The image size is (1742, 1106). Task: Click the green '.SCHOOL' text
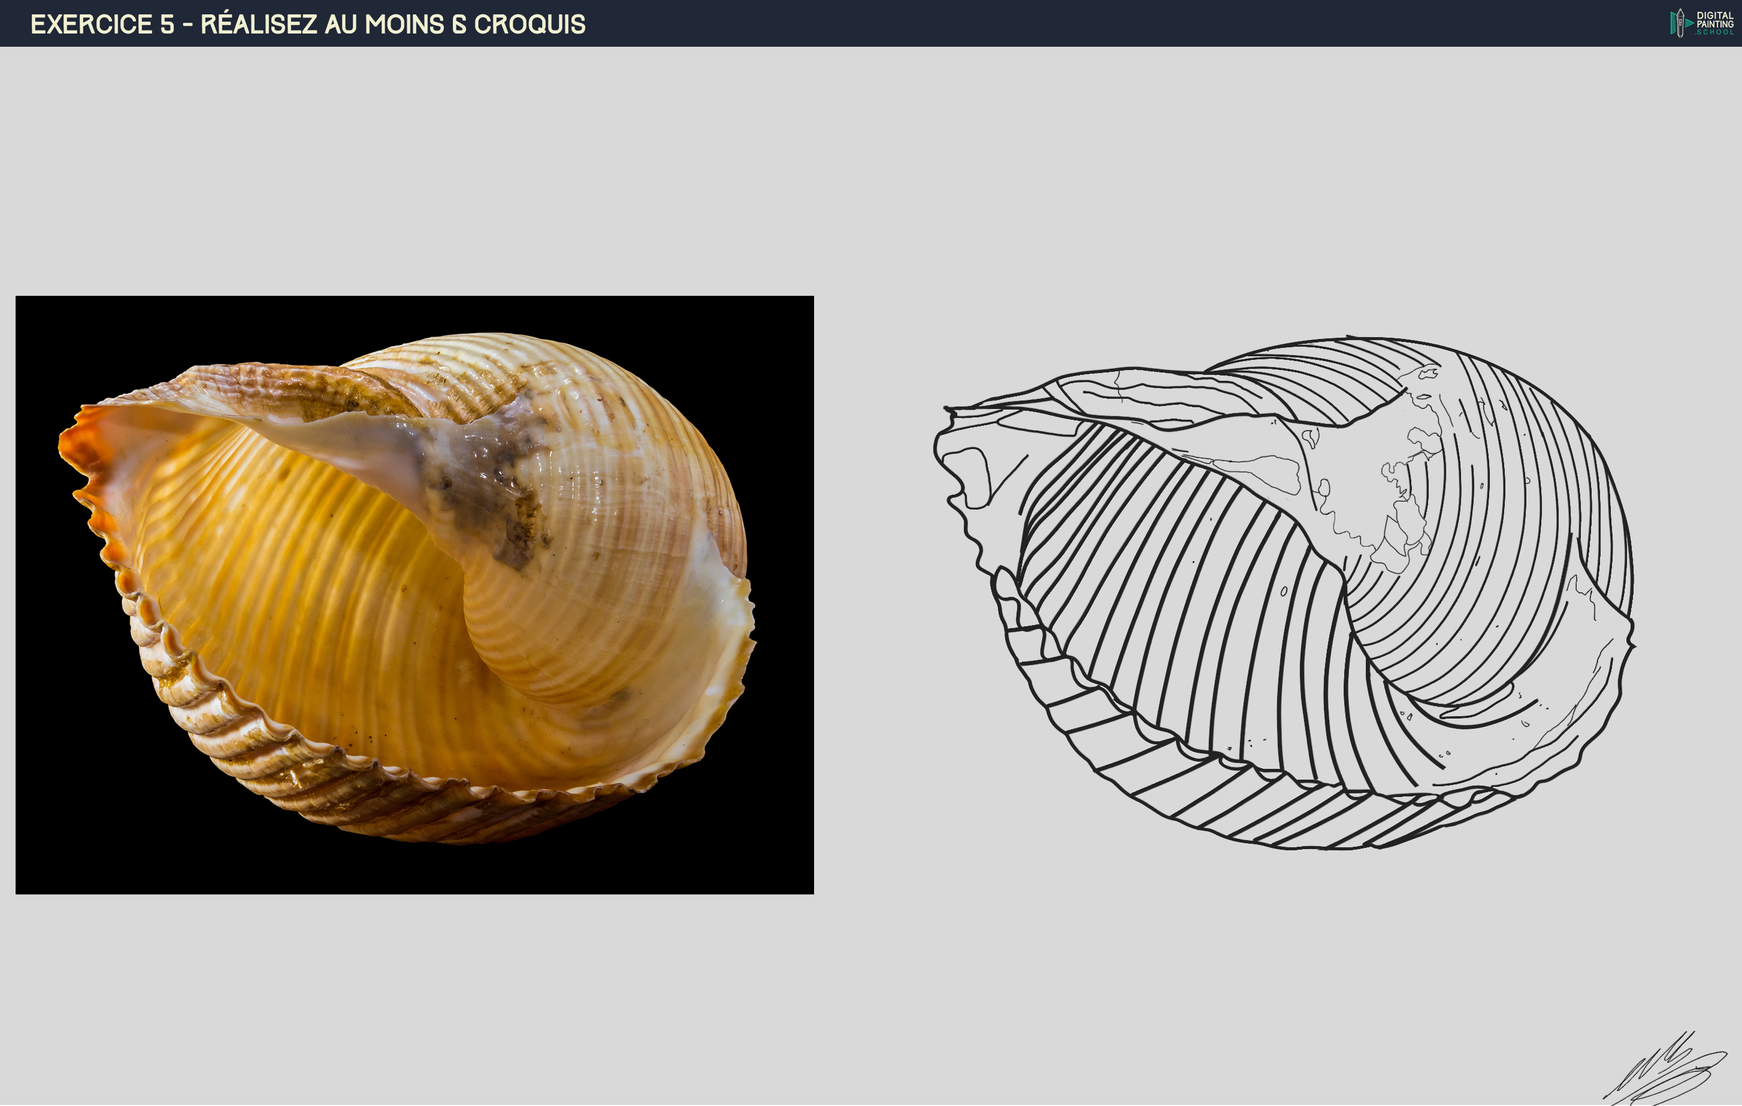coord(1714,32)
